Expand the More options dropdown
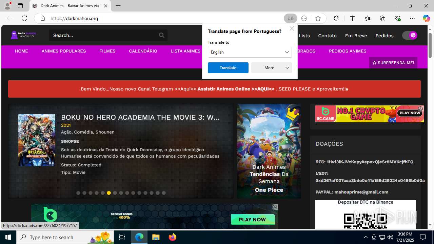Viewport: 434px width, 244px height. pos(272,68)
